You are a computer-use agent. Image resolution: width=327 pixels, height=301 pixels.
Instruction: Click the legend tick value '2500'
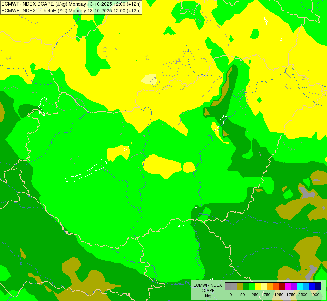point(303,295)
